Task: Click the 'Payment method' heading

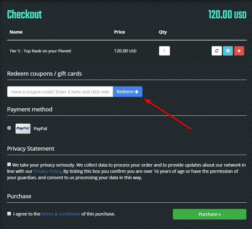Action: coord(30,109)
